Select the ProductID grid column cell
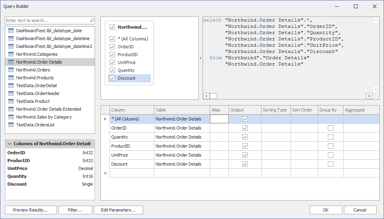 pyautogui.click(x=132, y=146)
